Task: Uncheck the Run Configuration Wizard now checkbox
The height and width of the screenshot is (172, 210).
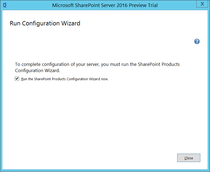Action: (17, 79)
